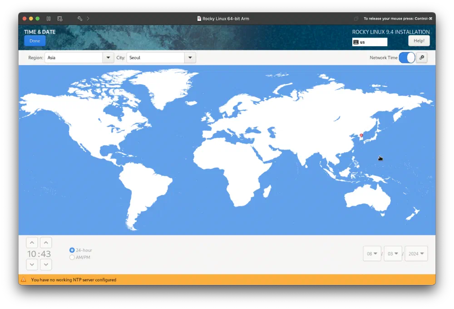Click the warning triangle in the NTP message bar
The image size is (454, 309).
pyautogui.click(x=23, y=280)
